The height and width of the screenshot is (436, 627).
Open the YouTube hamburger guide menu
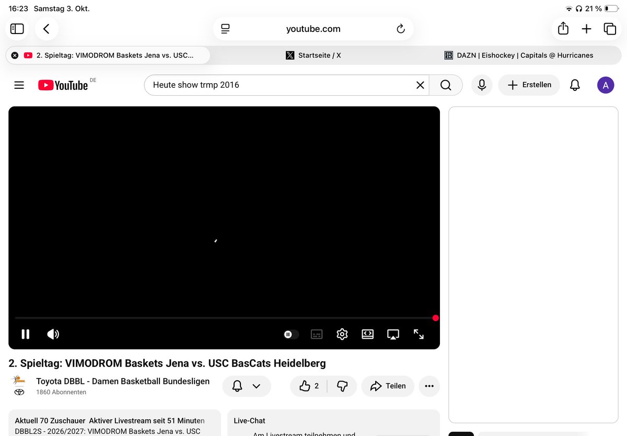click(19, 85)
